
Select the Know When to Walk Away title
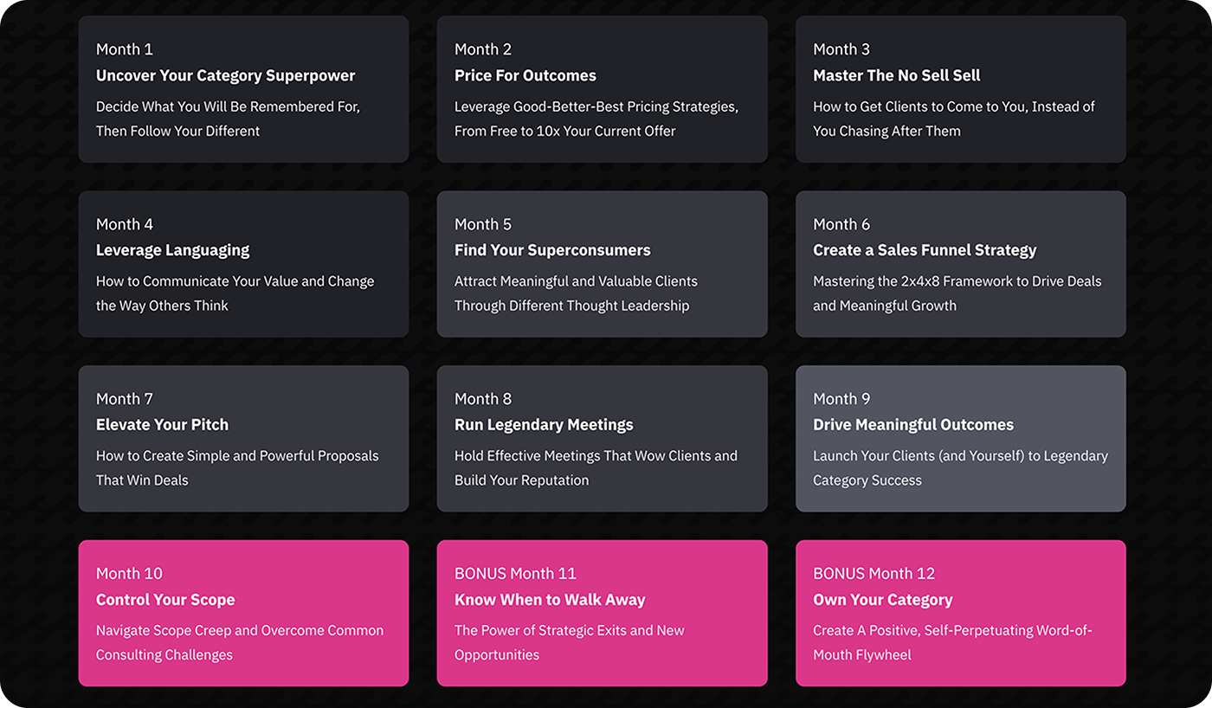[550, 600]
